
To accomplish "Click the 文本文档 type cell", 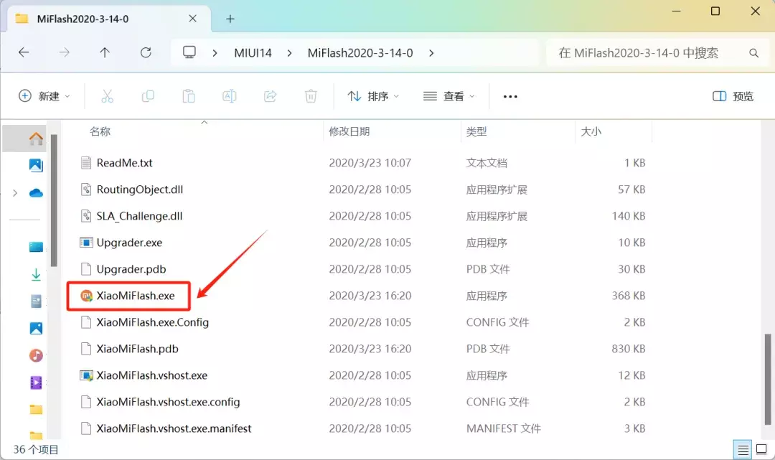I will pos(487,163).
